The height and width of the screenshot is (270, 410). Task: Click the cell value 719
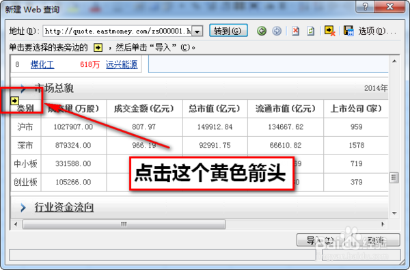[357, 163]
